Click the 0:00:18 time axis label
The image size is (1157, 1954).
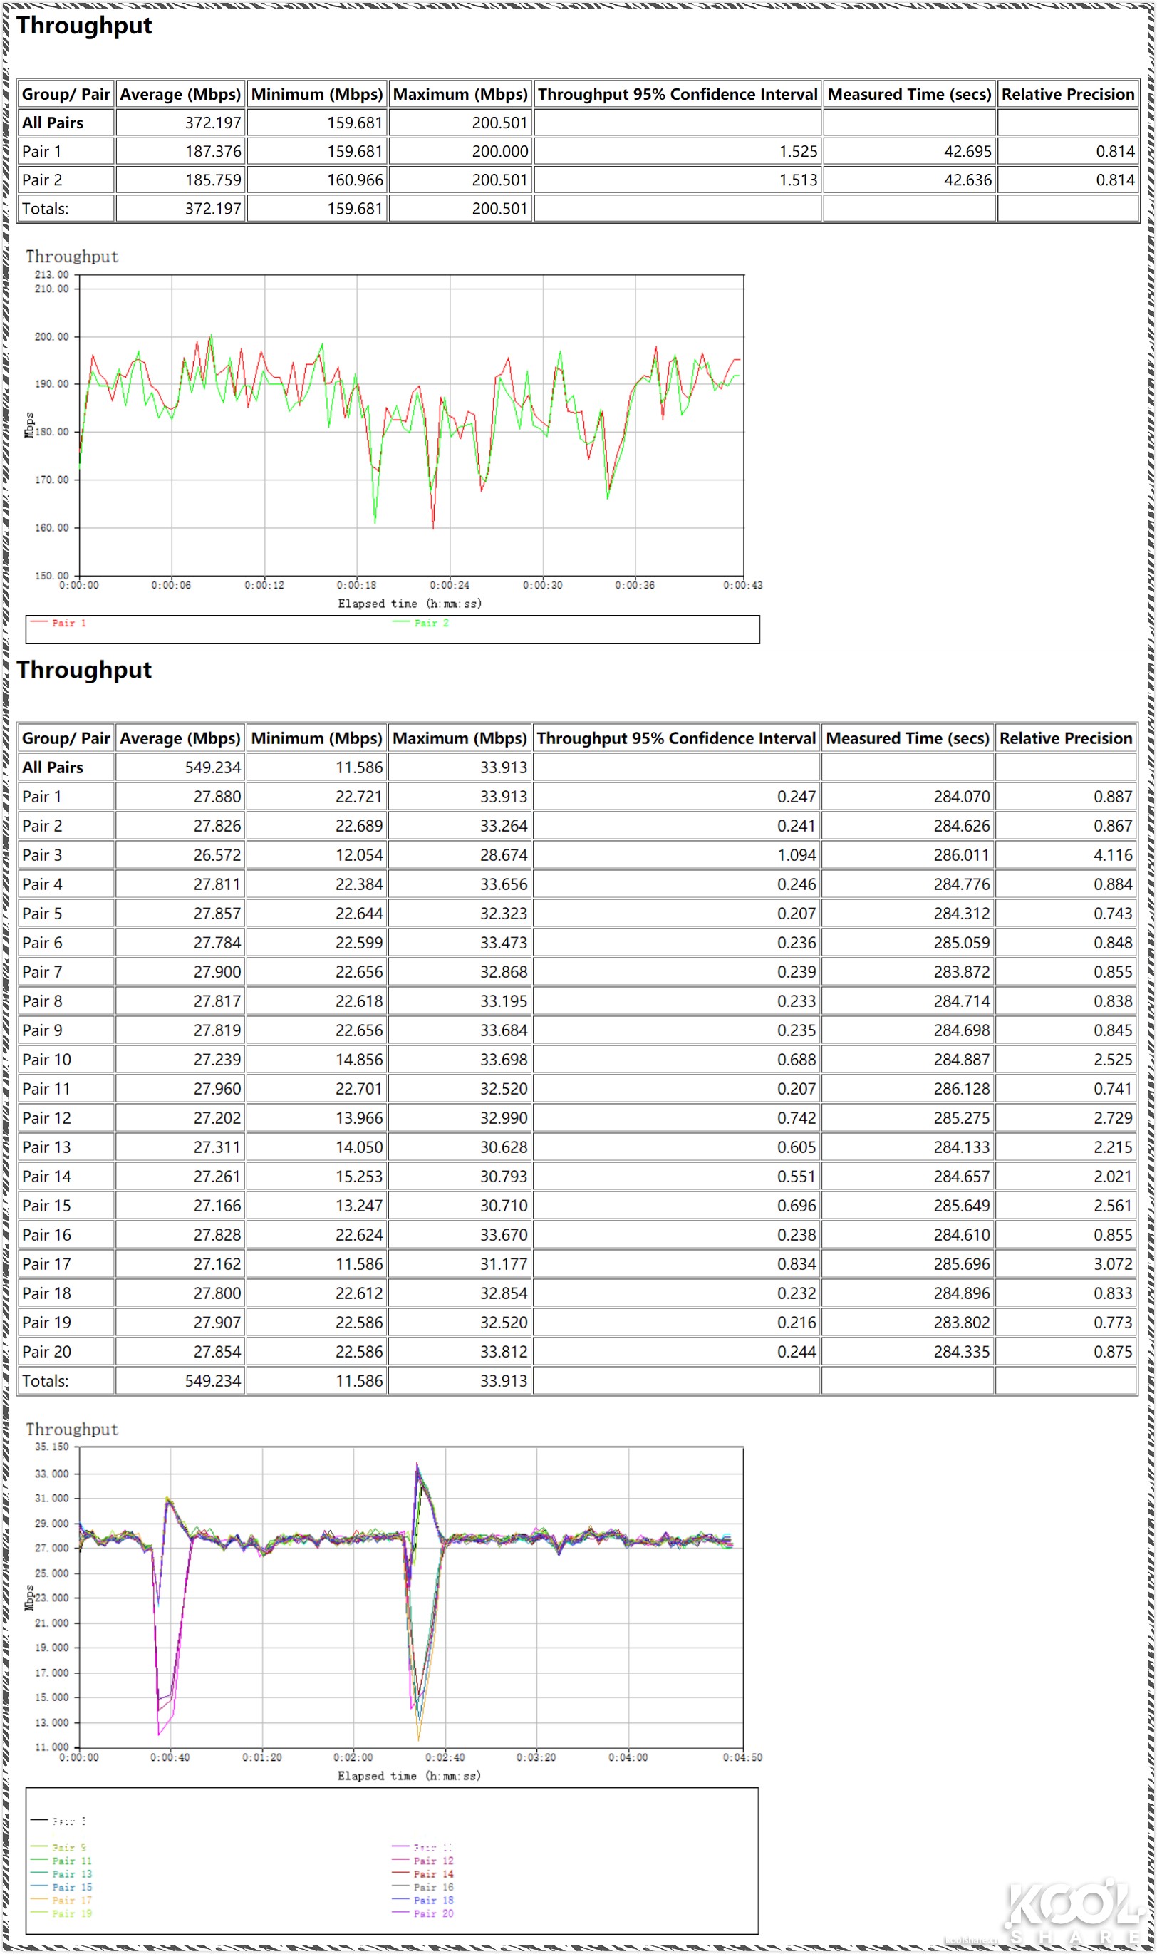[x=356, y=586]
